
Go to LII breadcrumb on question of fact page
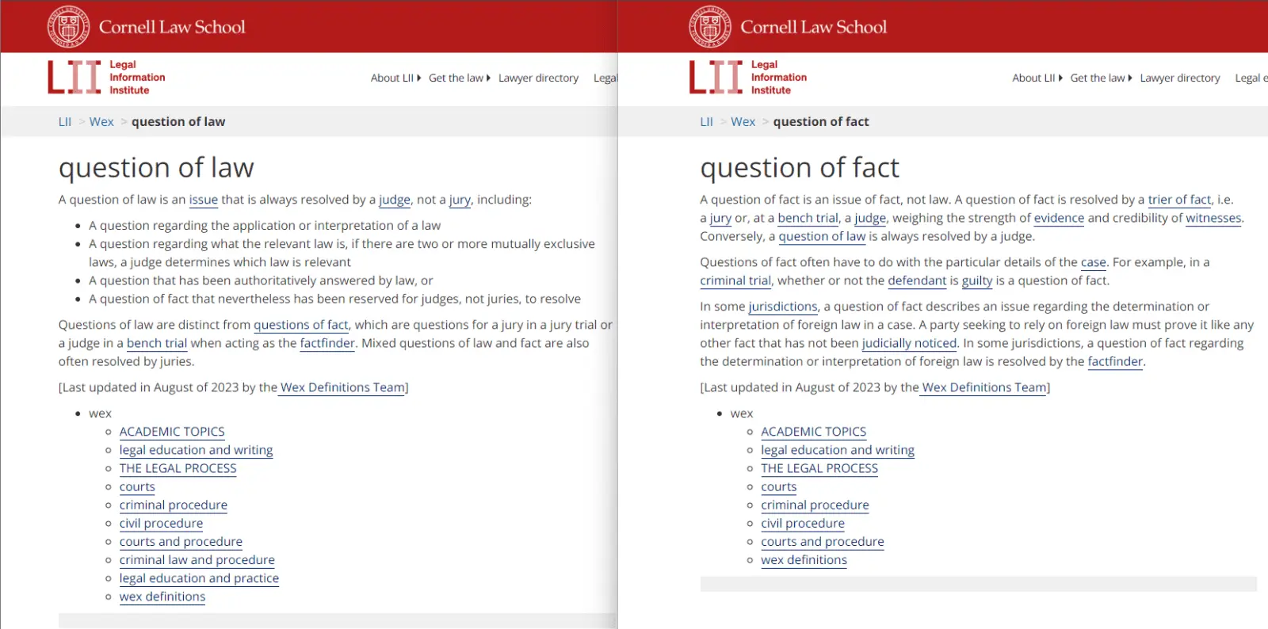click(707, 121)
